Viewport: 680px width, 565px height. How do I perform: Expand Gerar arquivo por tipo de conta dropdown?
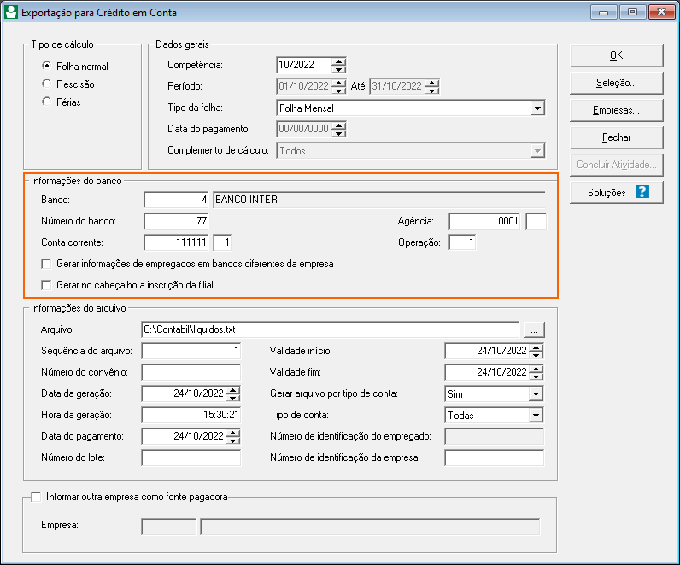click(x=536, y=394)
